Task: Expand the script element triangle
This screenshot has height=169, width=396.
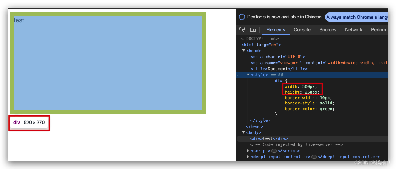Action: click(248, 151)
